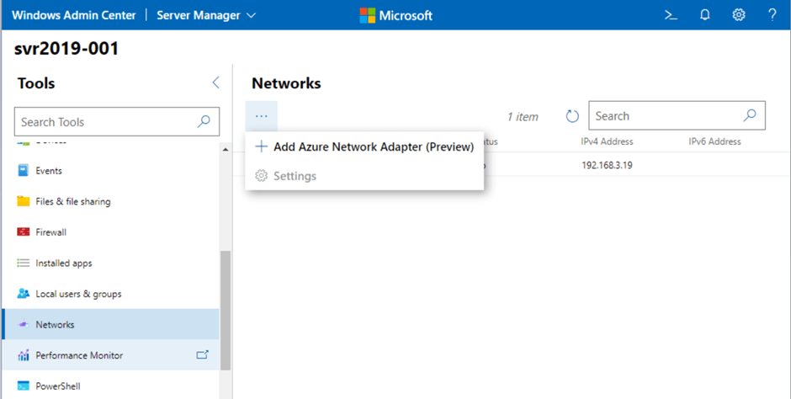This screenshot has height=399, width=791.
Task: Open the Firewall tool
Action: coord(50,232)
